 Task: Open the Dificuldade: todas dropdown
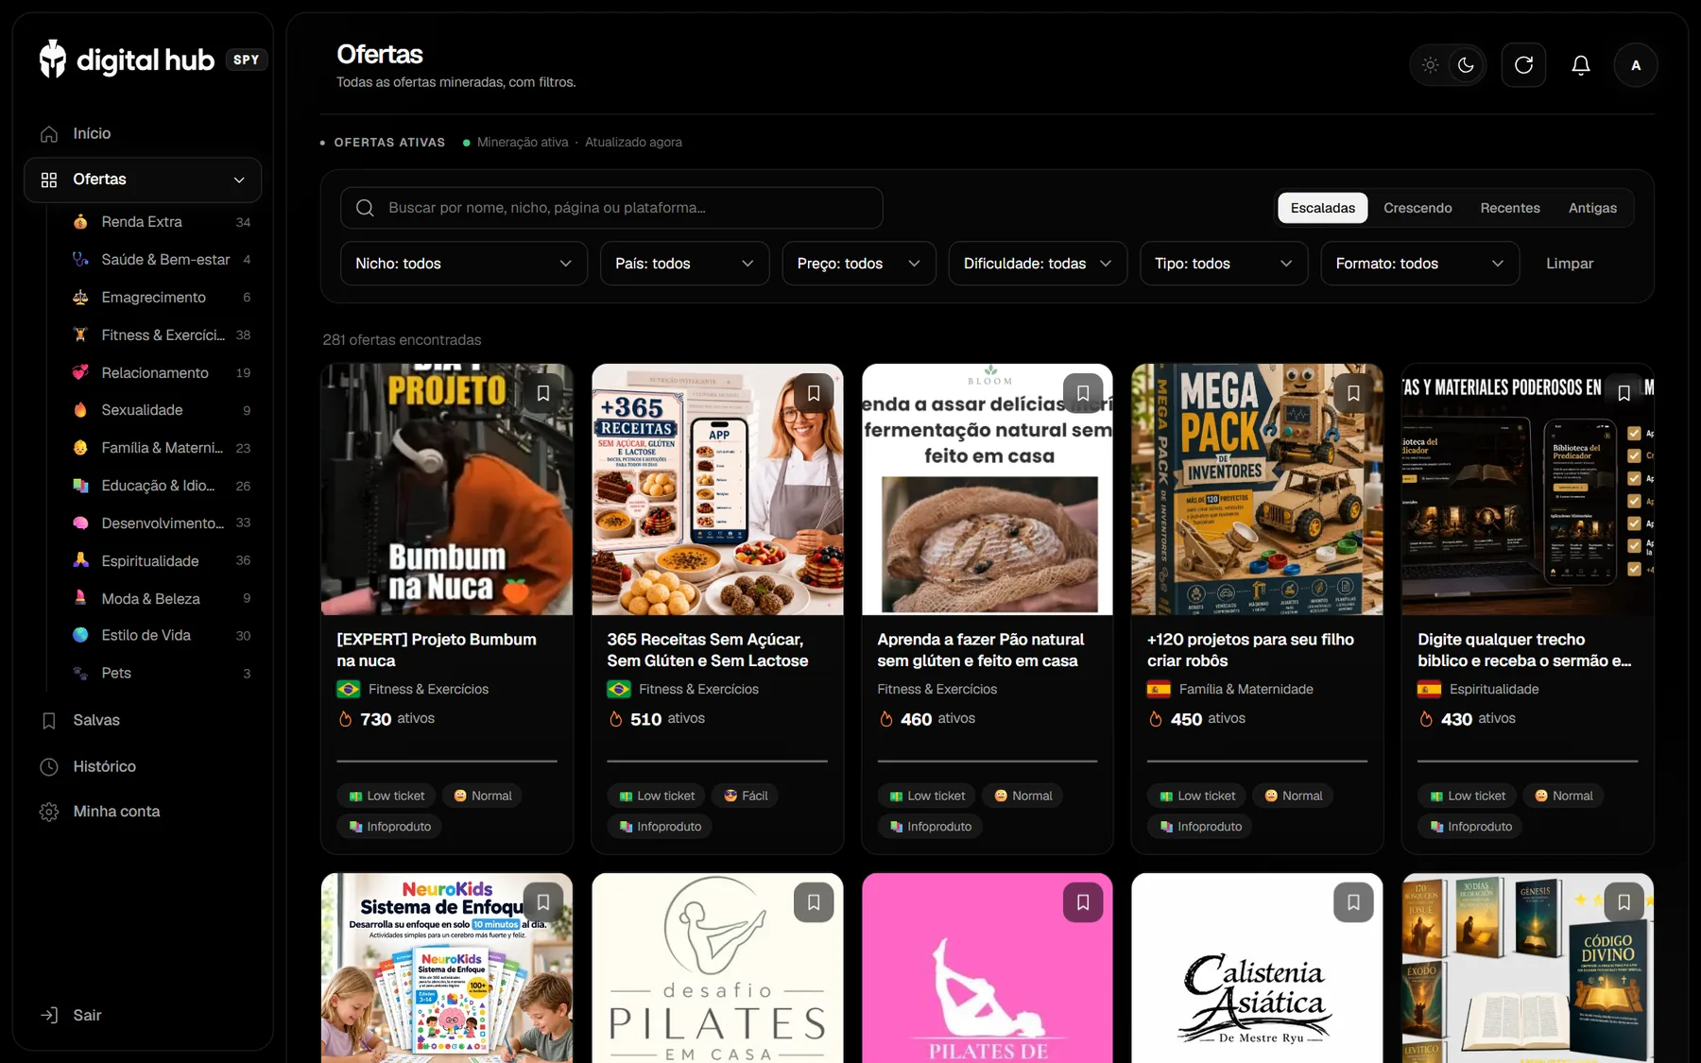pyautogui.click(x=1038, y=264)
